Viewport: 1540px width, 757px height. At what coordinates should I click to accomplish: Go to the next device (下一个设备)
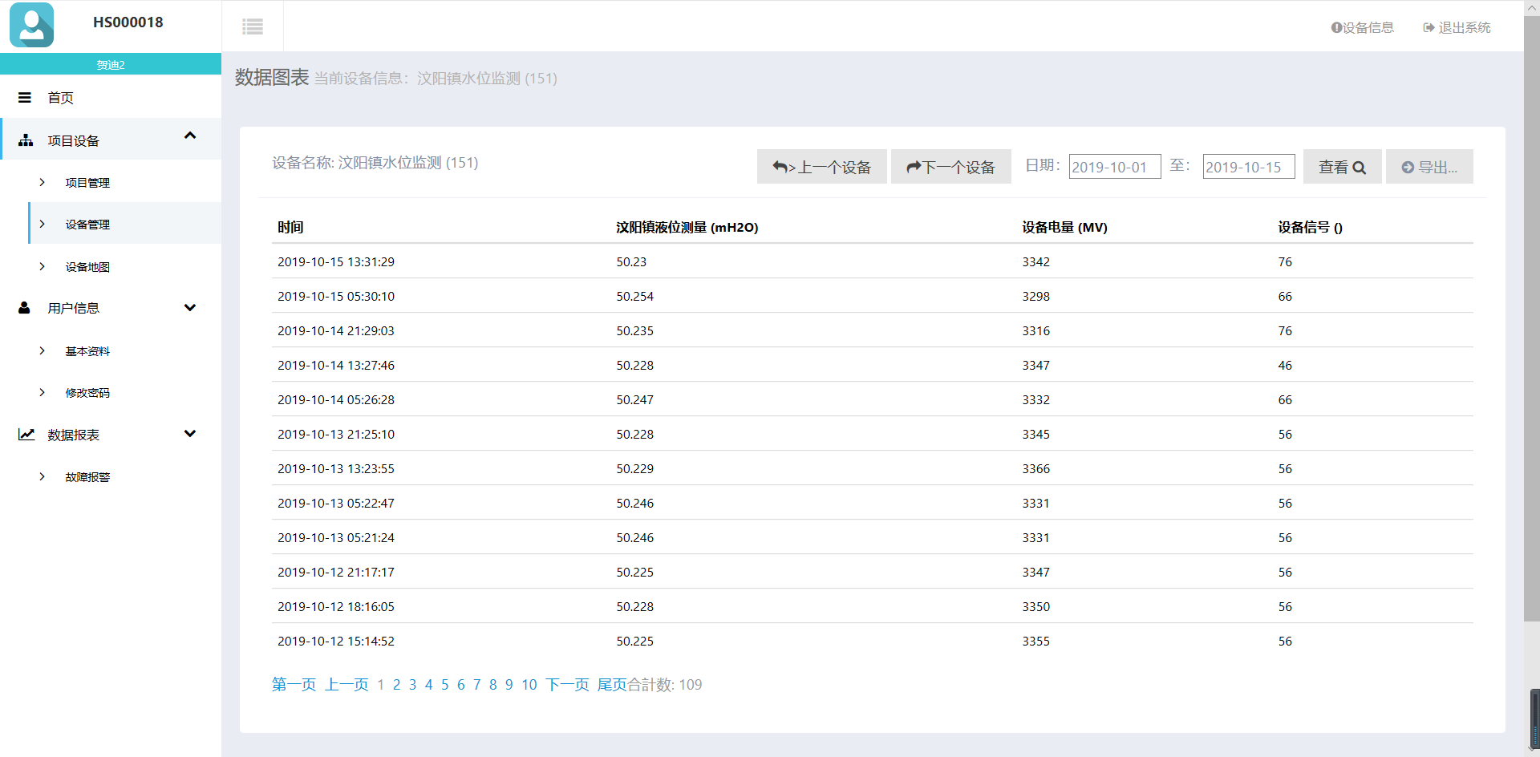pos(950,167)
